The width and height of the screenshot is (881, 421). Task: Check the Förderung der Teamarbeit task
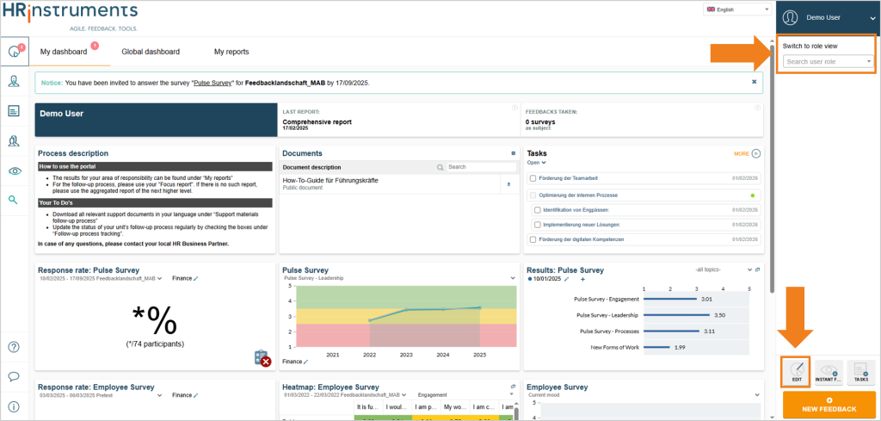click(x=533, y=178)
